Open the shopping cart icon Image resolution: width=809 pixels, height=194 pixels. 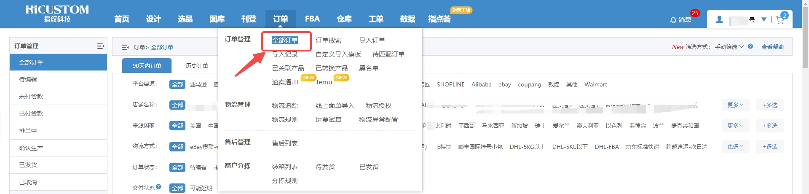point(780,20)
